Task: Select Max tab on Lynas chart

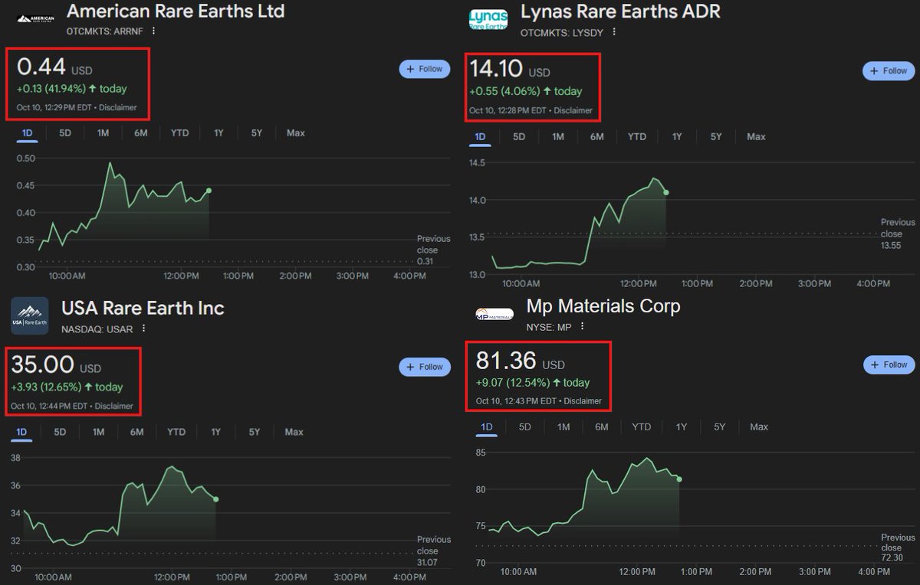Action: (757, 137)
